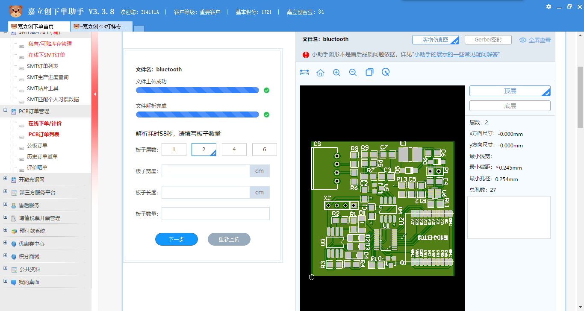584x311 pixels.
Task: Open 评价晒单 in sidebar
Action: (x=37, y=168)
